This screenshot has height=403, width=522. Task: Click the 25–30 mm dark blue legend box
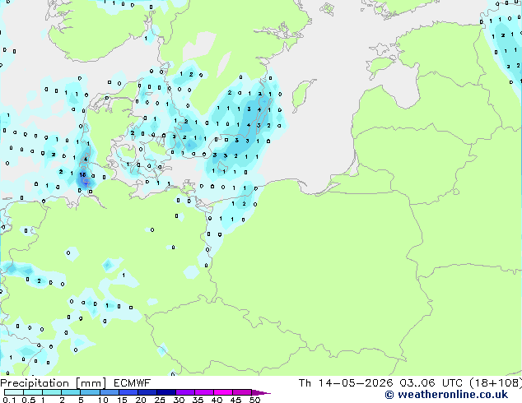(x=166, y=392)
